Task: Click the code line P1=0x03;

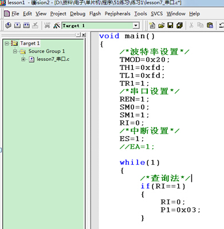Action: 180,210
